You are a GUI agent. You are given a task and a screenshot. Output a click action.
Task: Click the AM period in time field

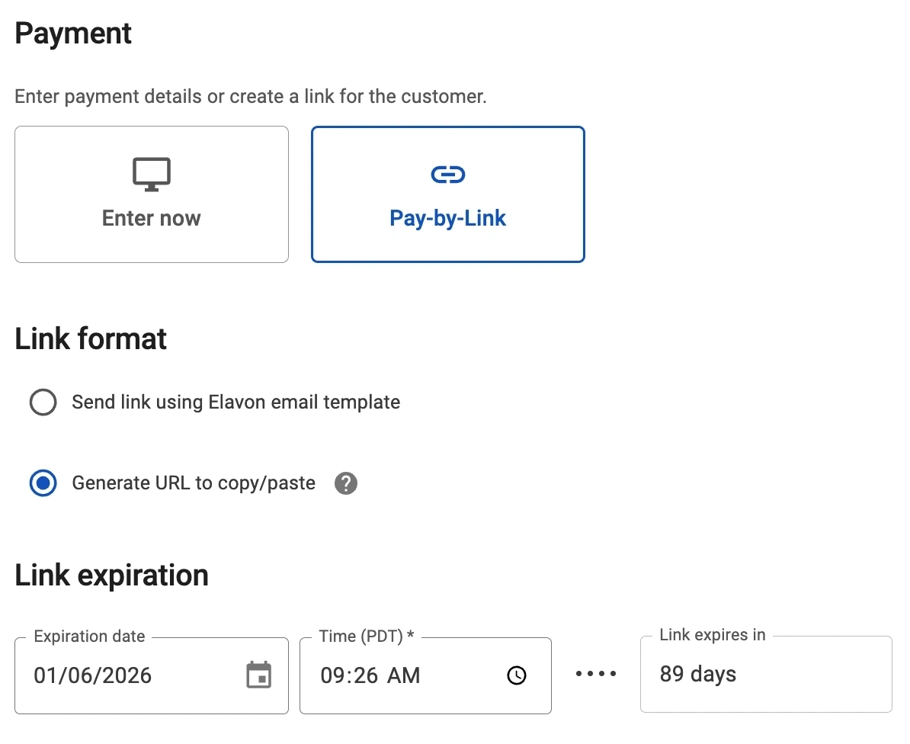pyautogui.click(x=403, y=675)
